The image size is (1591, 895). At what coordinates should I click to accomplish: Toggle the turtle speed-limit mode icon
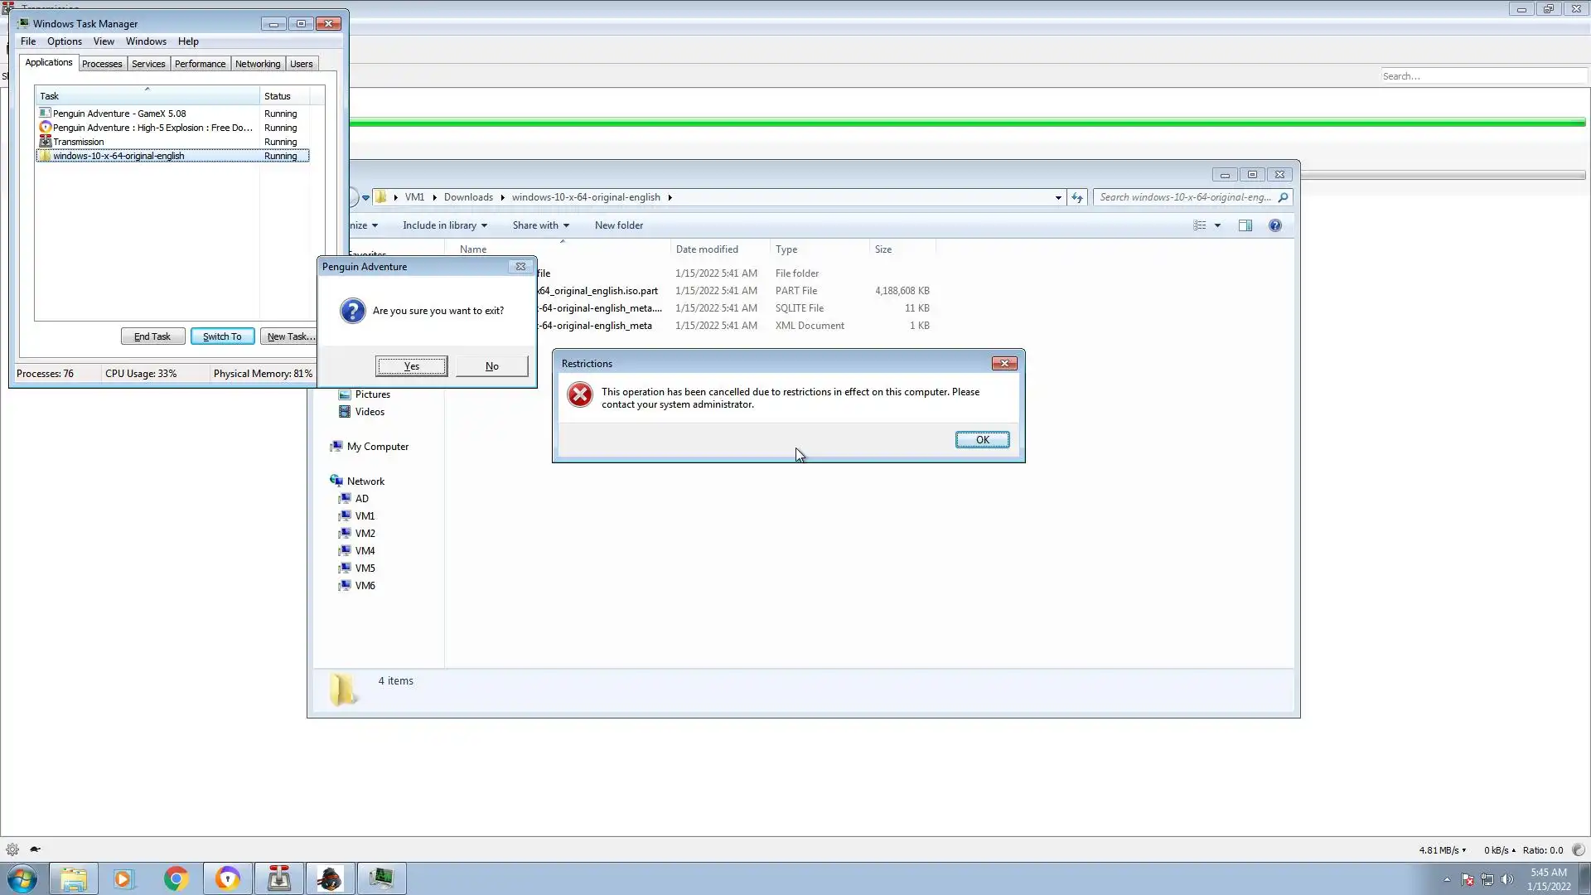35,849
